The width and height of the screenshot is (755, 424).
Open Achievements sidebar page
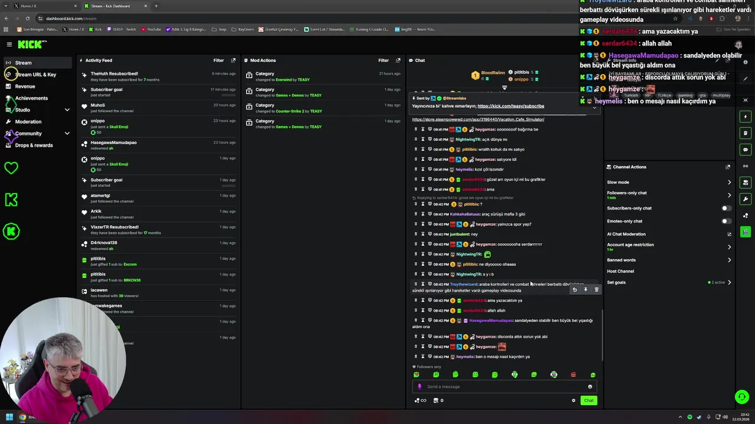(37, 98)
